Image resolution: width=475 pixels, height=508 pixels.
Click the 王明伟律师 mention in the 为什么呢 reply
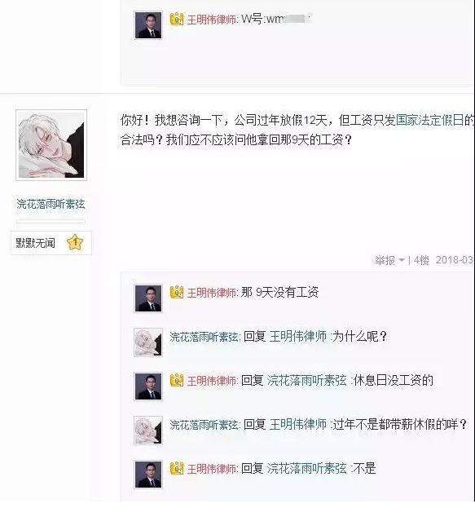(298, 337)
